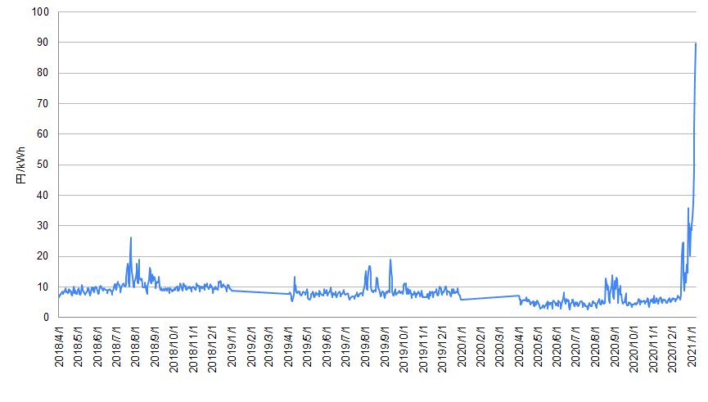The image size is (708, 402).
Task: Select the 2020/9/1 date label
Action: (615, 346)
